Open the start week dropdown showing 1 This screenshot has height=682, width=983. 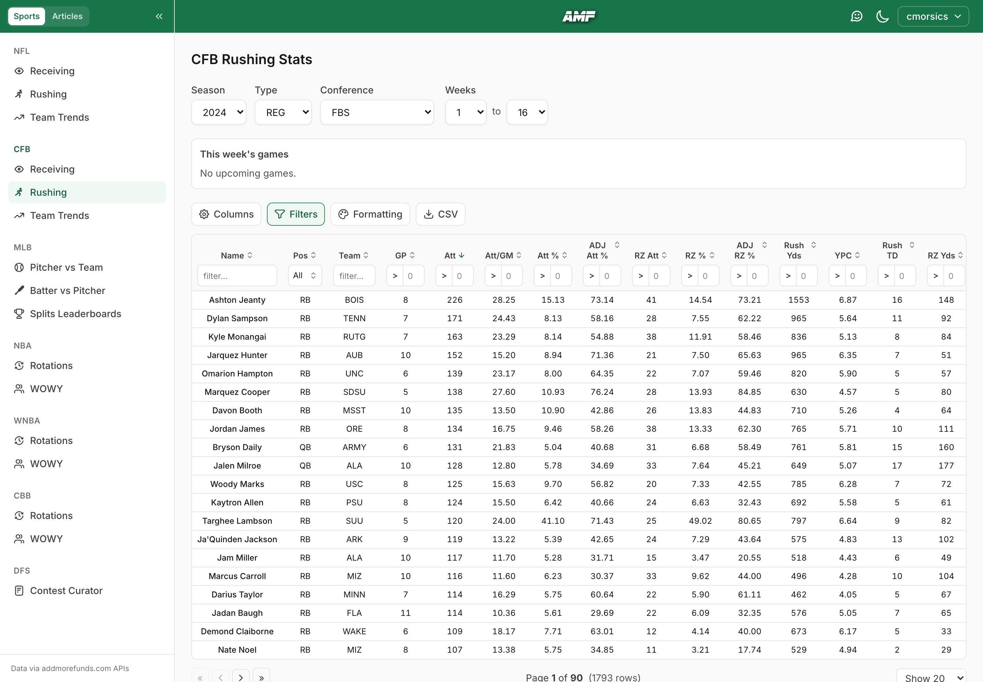click(466, 113)
